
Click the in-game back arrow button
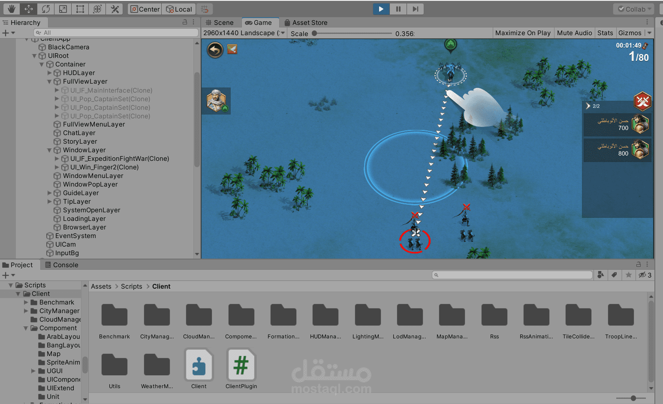point(215,50)
